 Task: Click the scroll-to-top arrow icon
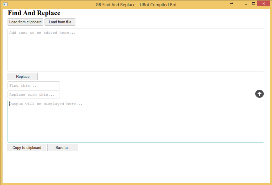[259, 94]
